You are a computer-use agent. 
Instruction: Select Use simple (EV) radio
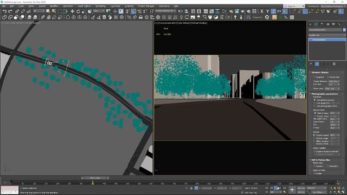coord(314,103)
